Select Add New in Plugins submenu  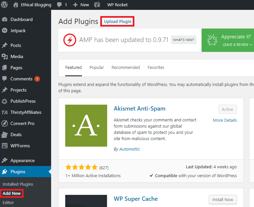[x=12, y=193]
